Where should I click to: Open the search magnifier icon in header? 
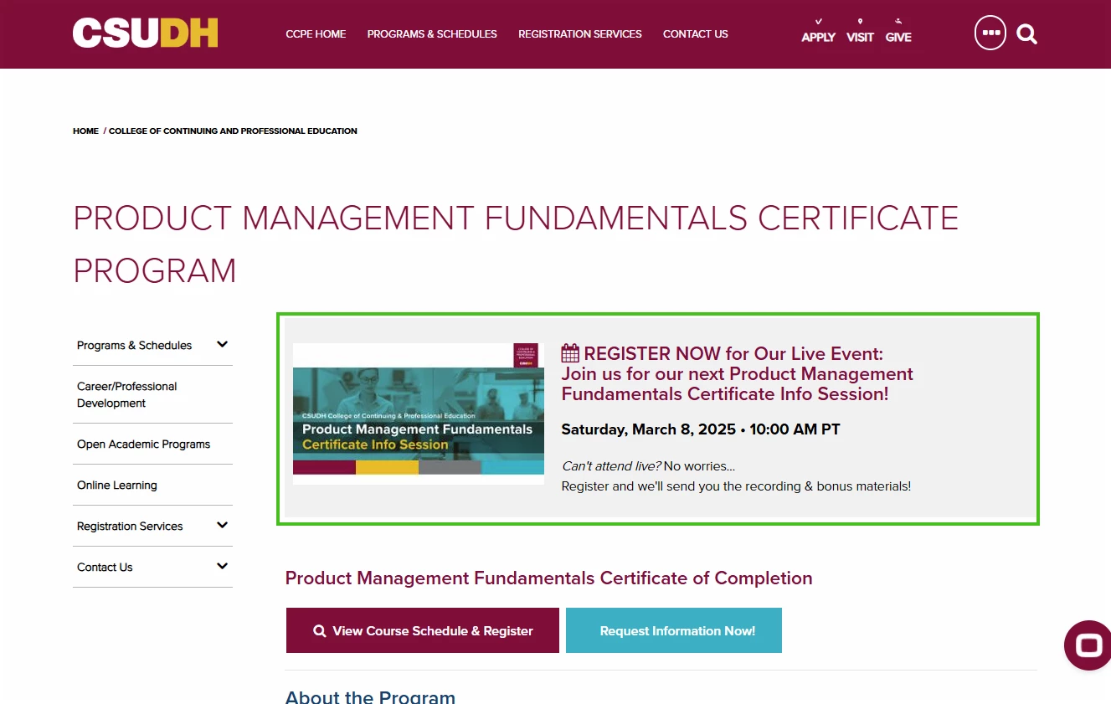1026,34
